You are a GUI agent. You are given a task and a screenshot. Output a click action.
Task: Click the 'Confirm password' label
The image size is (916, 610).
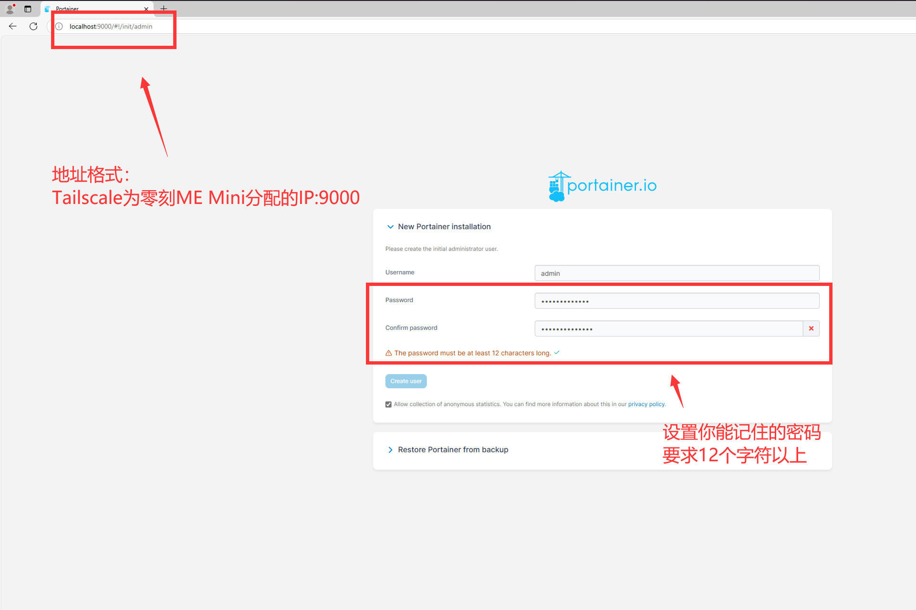pos(411,328)
